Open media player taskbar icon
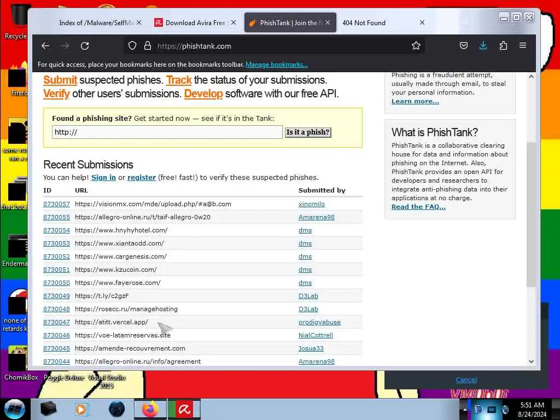The height and width of the screenshot is (420, 560). click(x=81, y=409)
